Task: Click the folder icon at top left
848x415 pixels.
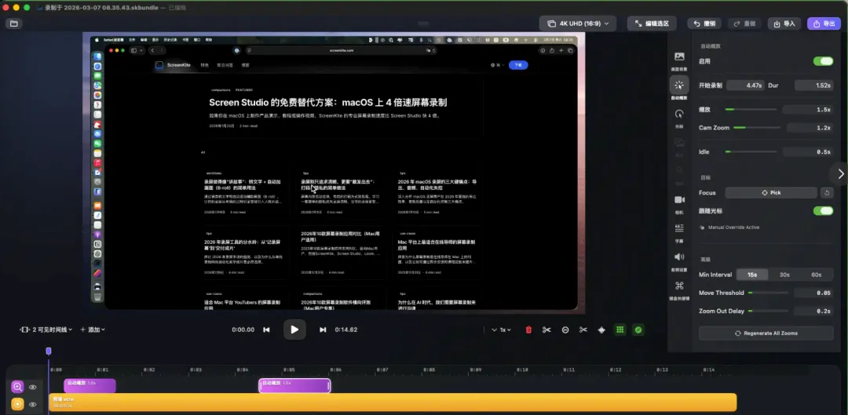Action: pyautogui.click(x=13, y=24)
